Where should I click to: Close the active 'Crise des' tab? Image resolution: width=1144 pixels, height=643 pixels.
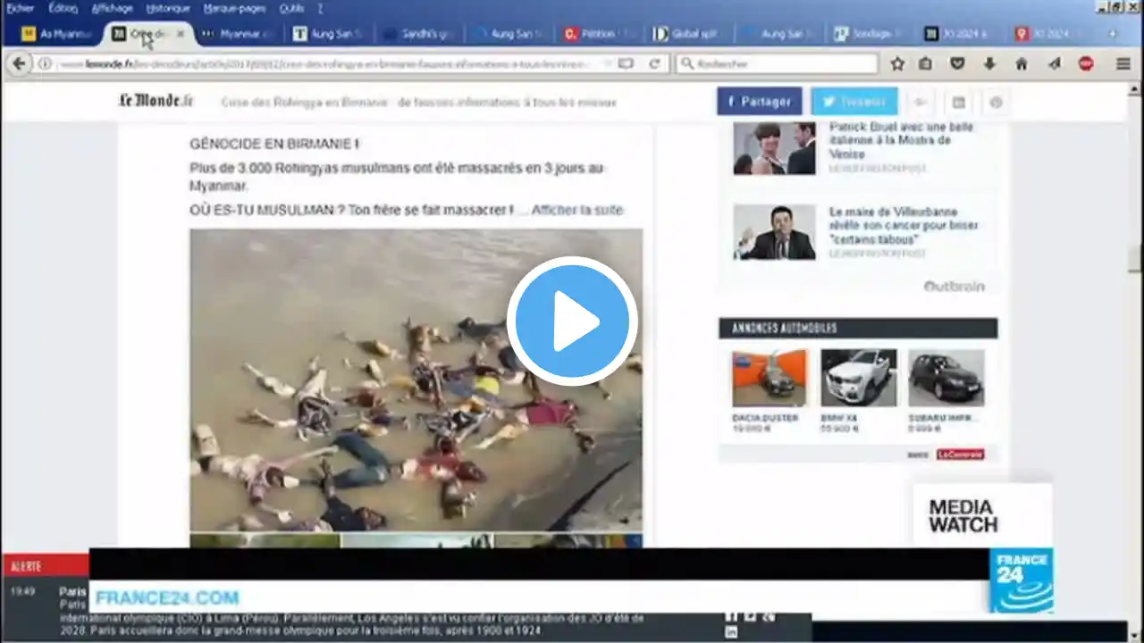coord(180,34)
